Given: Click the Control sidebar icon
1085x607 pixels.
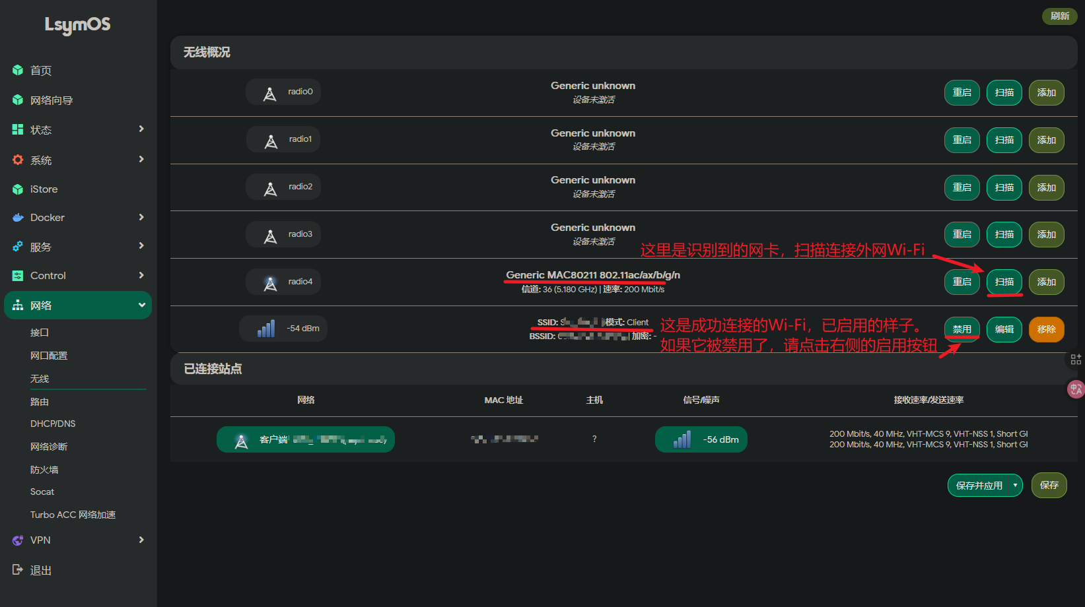Looking at the screenshot, I should (x=18, y=275).
